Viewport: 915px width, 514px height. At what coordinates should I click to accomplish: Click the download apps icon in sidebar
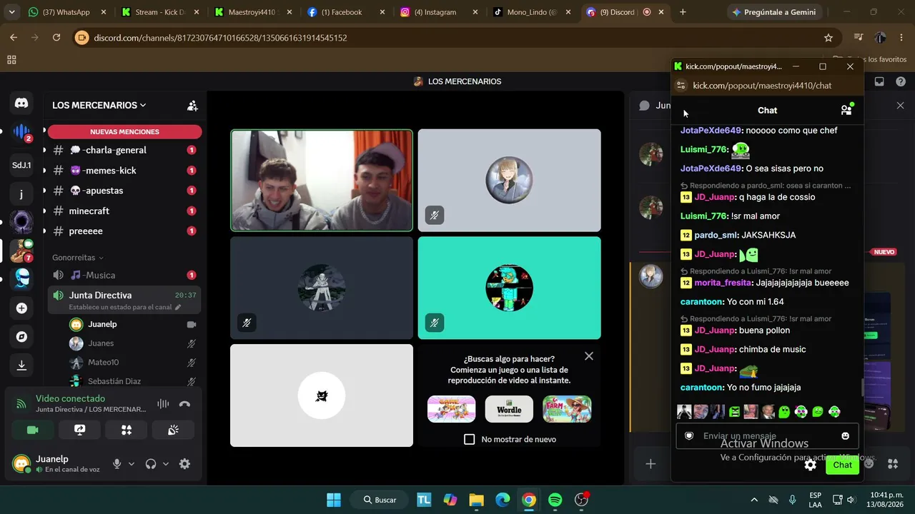(x=21, y=366)
